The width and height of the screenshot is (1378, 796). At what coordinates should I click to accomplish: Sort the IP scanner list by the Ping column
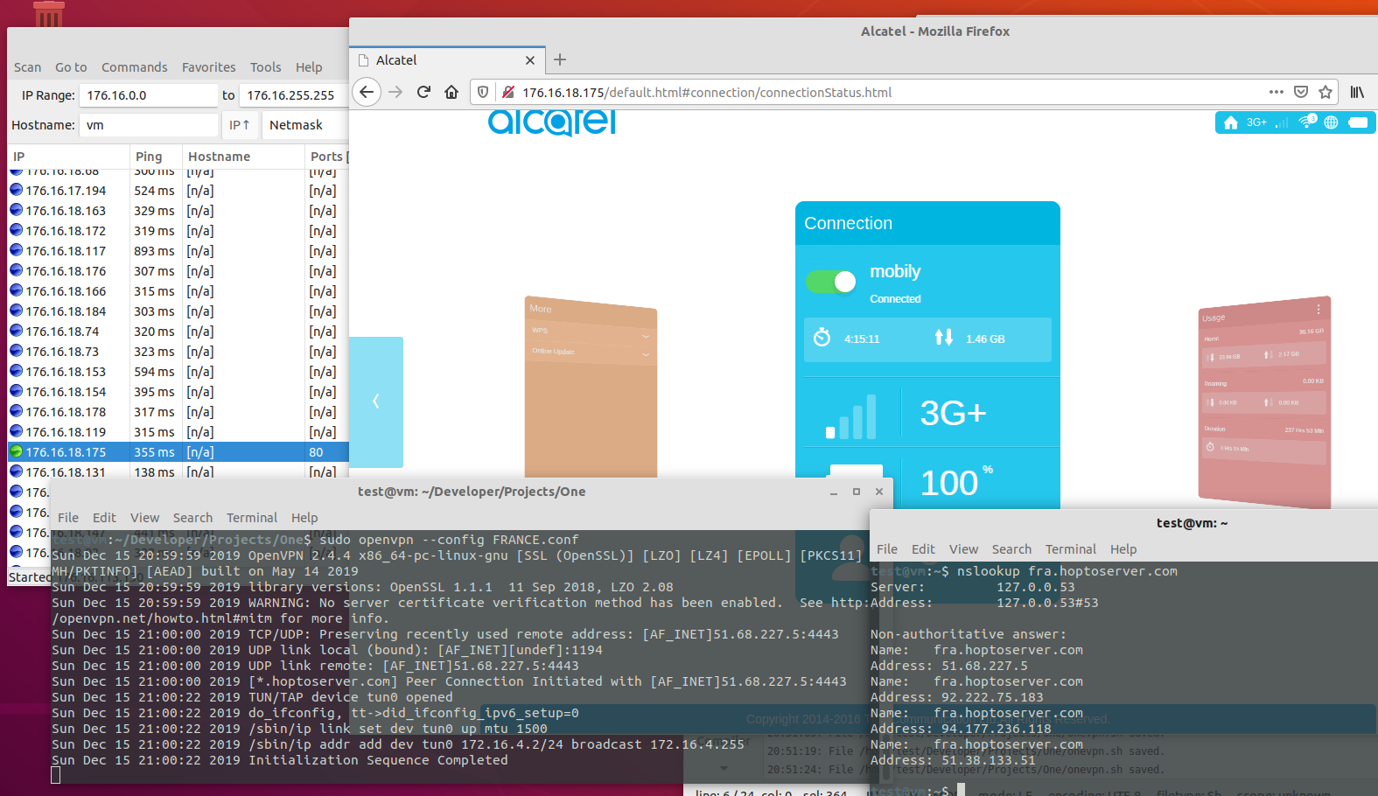click(156, 157)
